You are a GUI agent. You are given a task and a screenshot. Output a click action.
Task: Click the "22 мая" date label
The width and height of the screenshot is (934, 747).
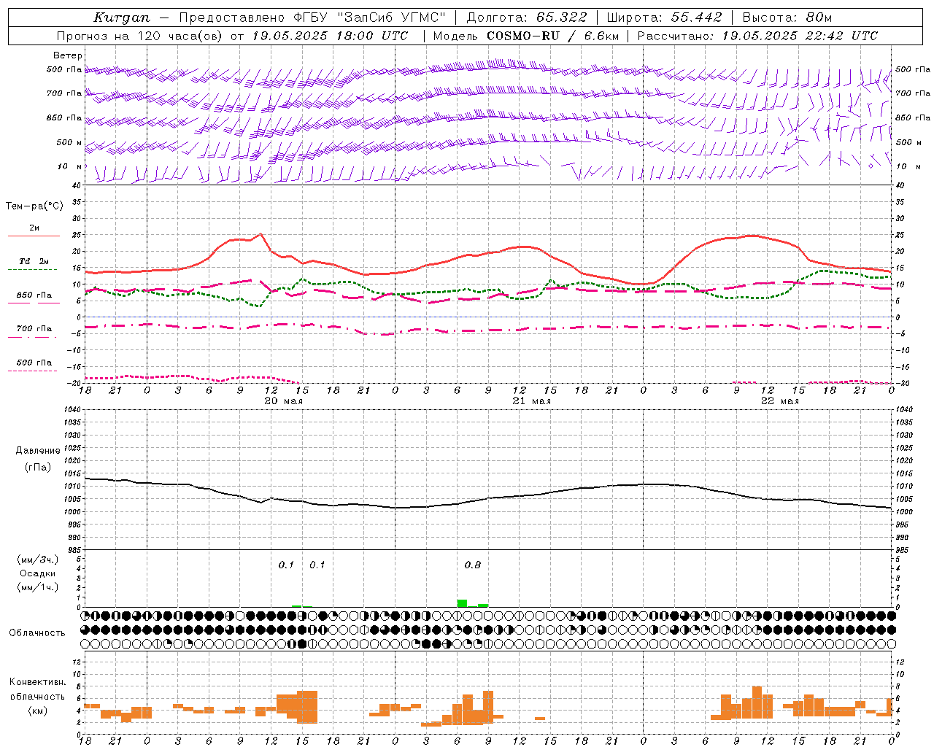(x=780, y=401)
